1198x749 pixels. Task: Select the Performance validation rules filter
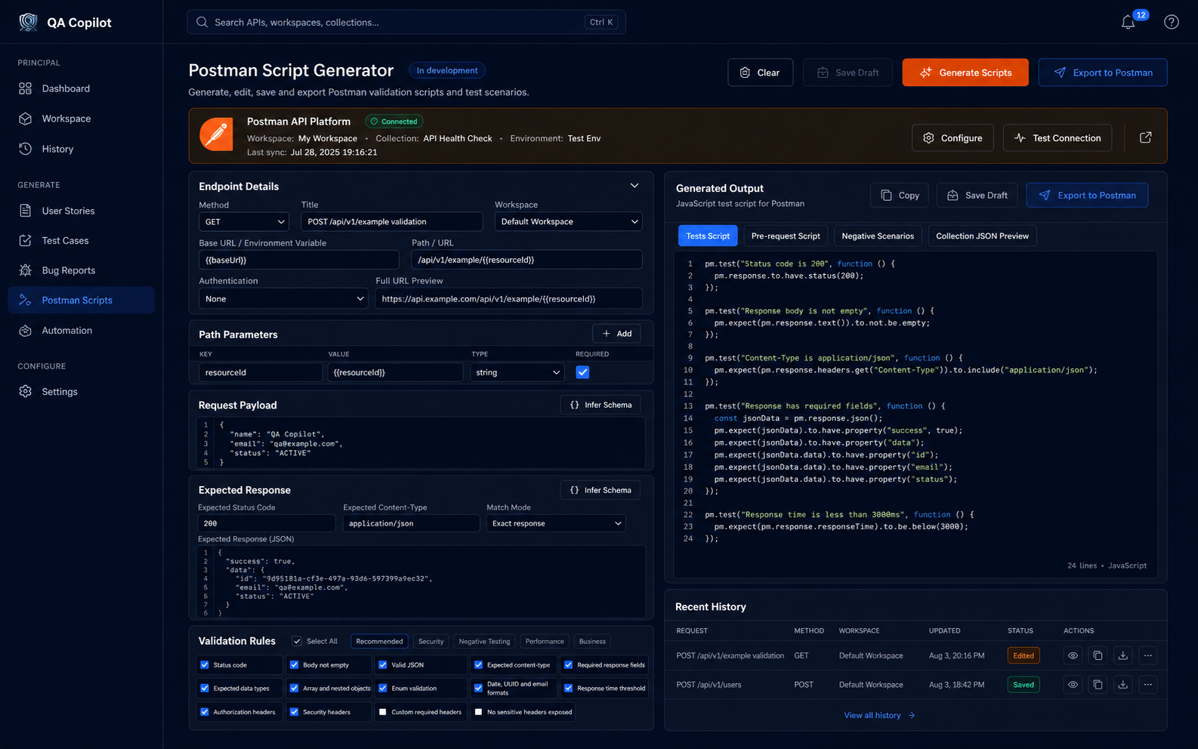click(545, 642)
